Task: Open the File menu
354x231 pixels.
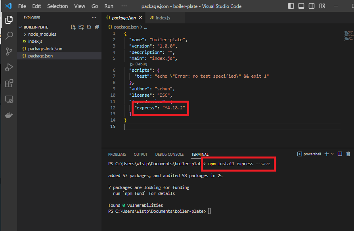Action: tap(22, 6)
